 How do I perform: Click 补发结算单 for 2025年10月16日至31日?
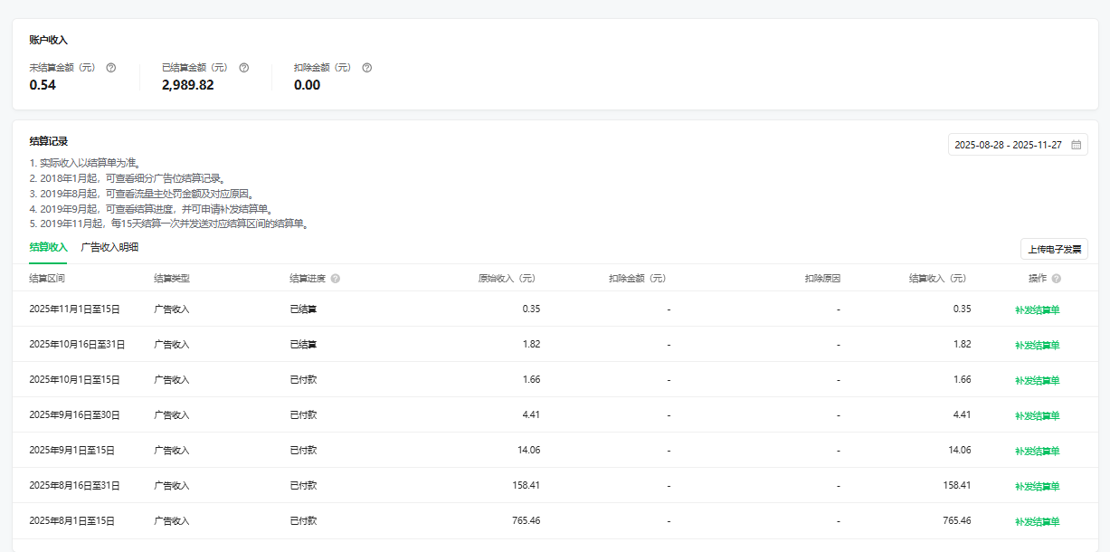click(x=1037, y=345)
